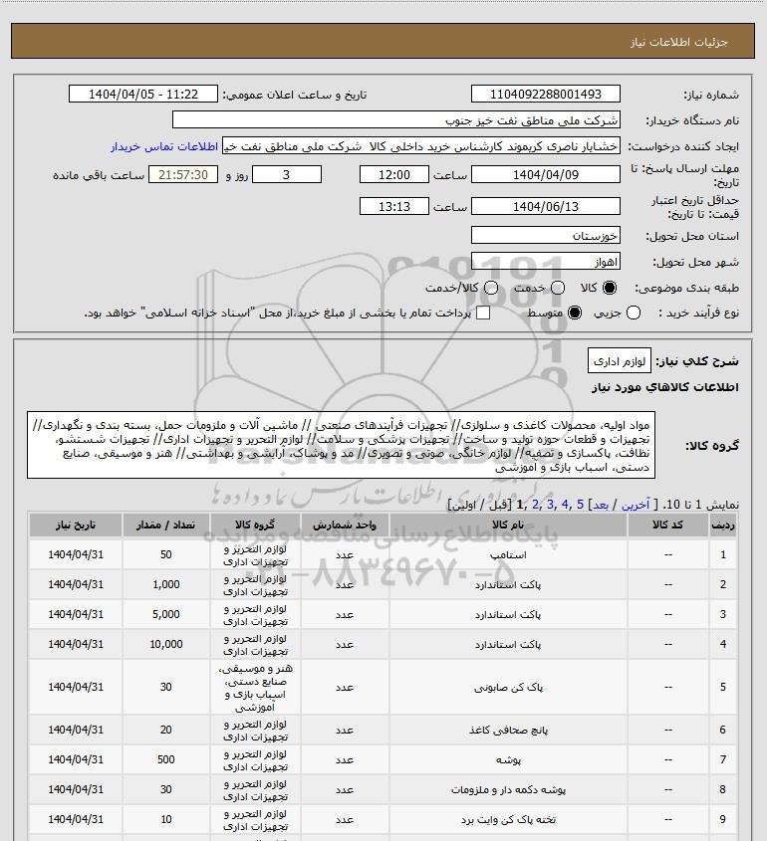The height and width of the screenshot is (841, 767).
Task: Click the buyer name field شرکت ملی مناطق نفت خیز جنوب
Action: point(396,120)
